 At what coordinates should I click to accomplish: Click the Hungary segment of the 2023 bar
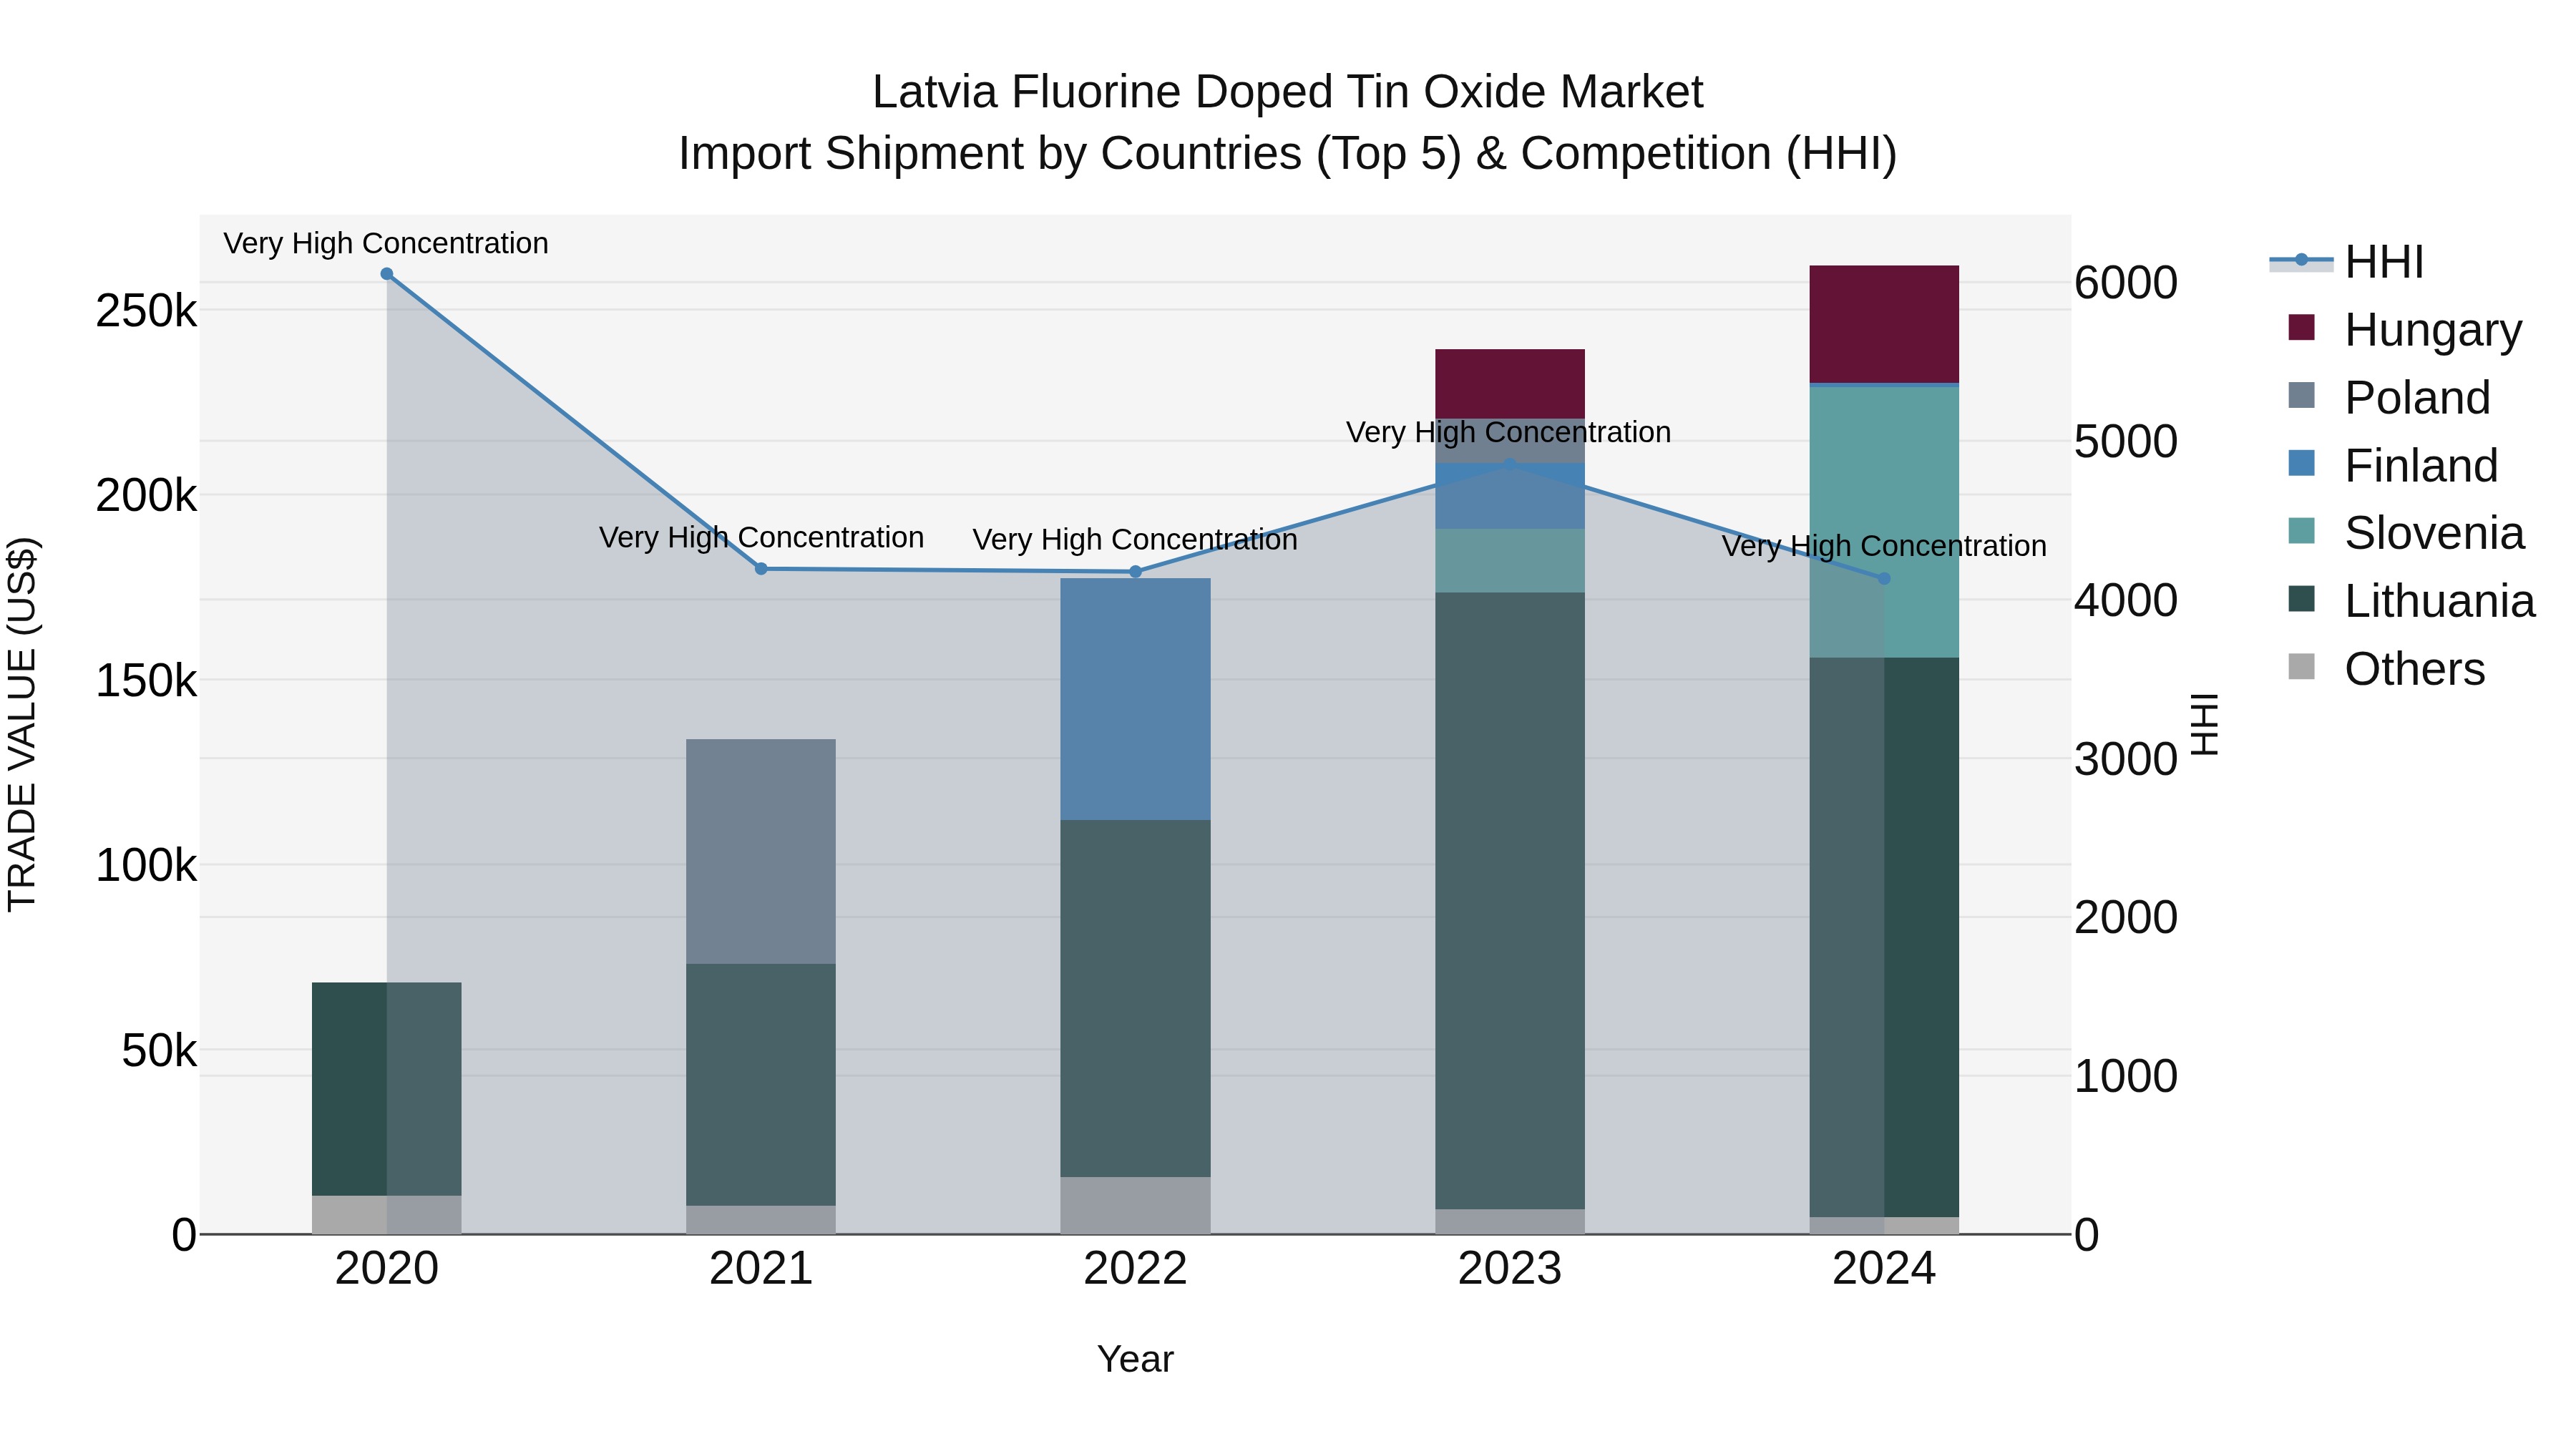[1510, 384]
